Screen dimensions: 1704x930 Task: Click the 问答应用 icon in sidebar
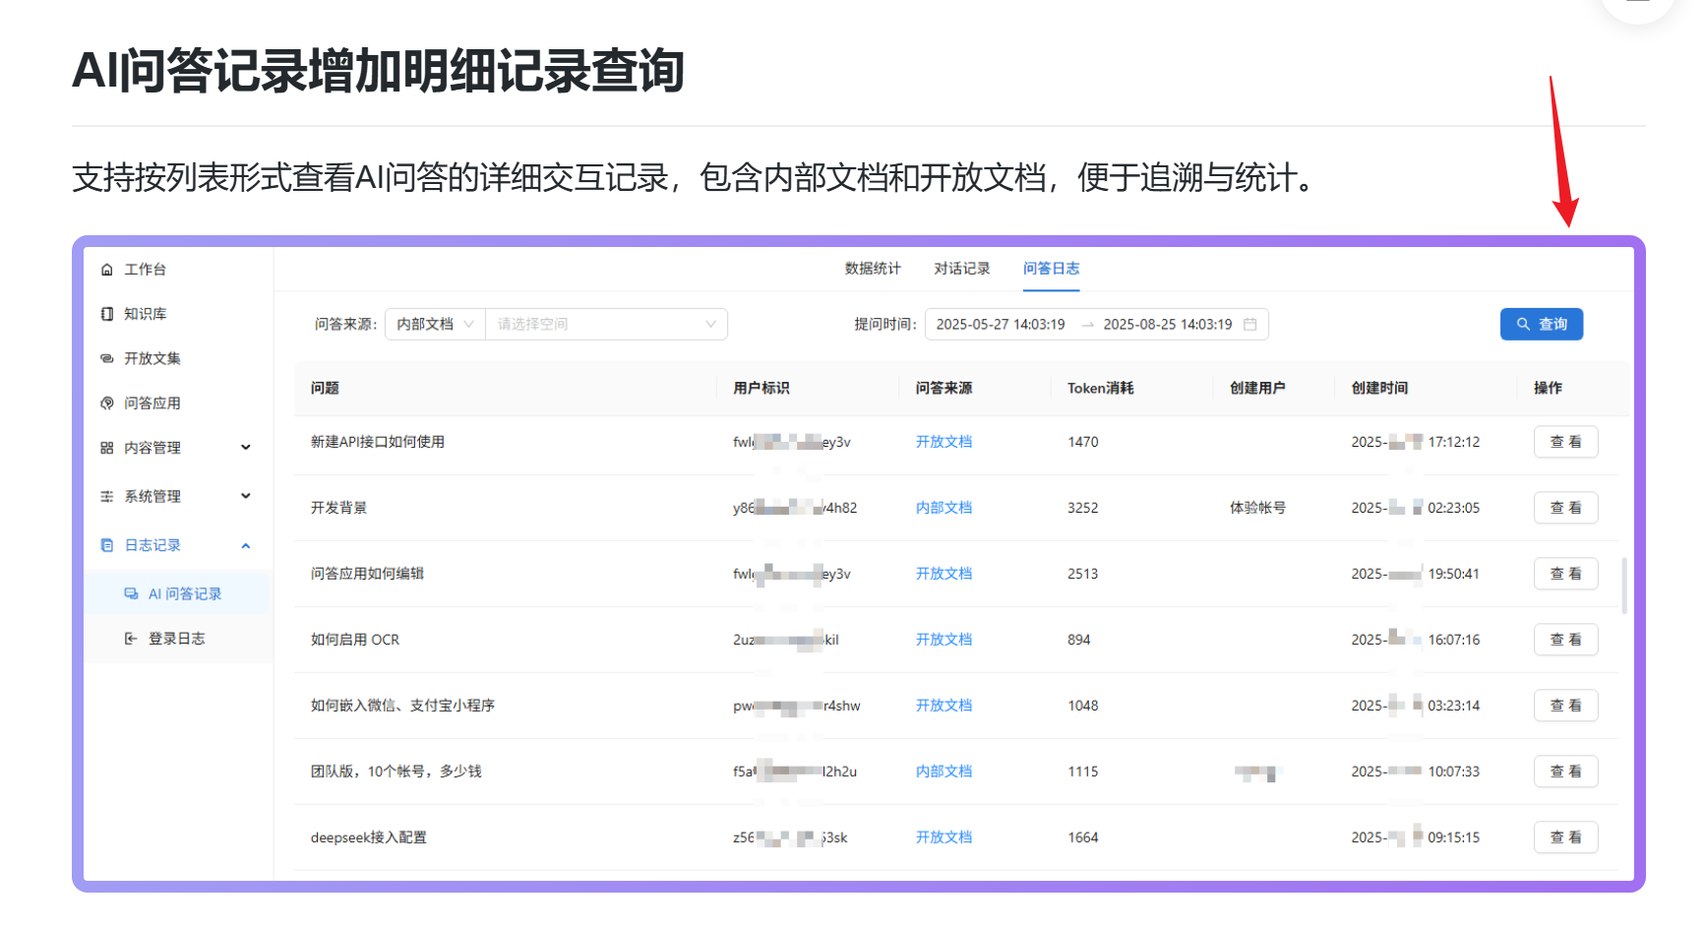coord(107,403)
